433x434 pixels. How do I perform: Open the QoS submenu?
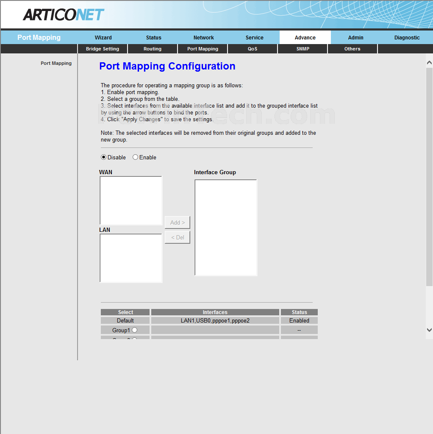click(x=253, y=49)
